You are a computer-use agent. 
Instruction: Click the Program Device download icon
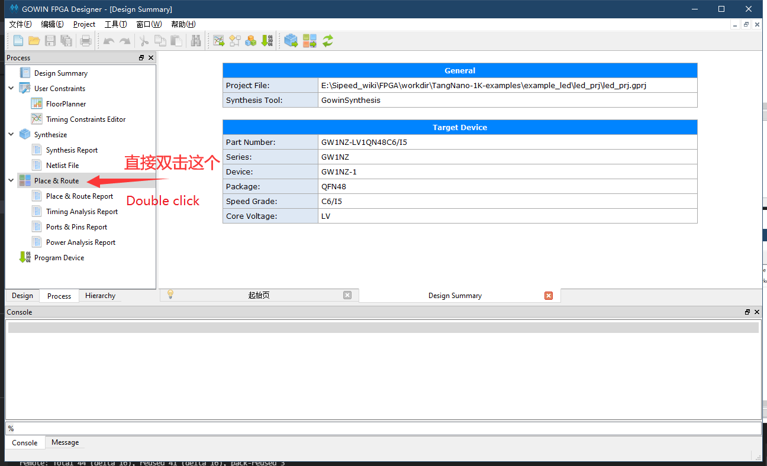(x=25, y=257)
